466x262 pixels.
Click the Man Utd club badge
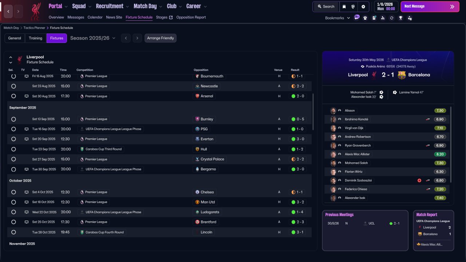coord(197,202)
